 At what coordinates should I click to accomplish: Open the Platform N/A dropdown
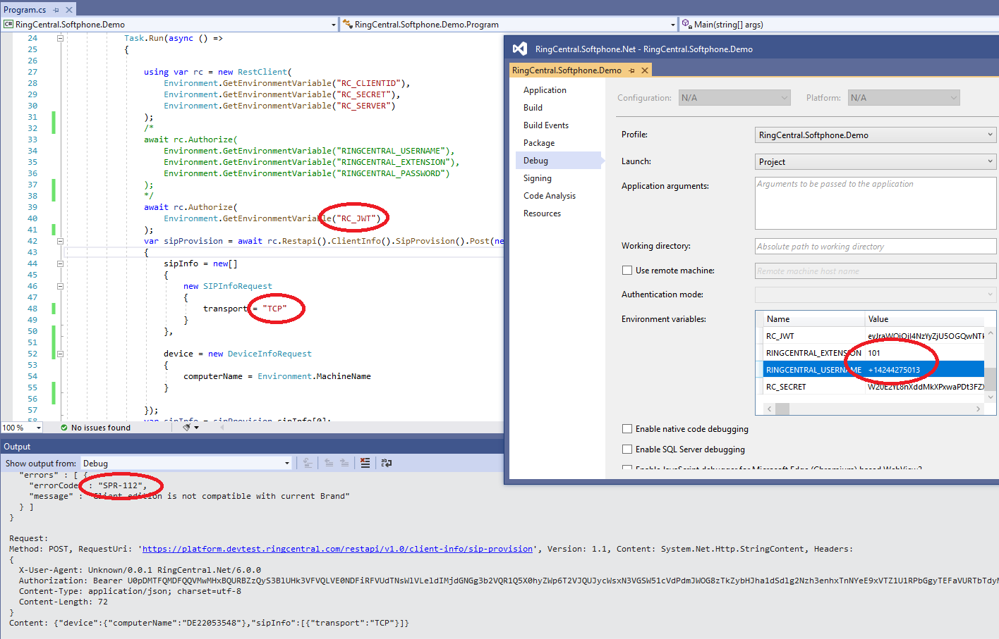[x=904, y=98]
